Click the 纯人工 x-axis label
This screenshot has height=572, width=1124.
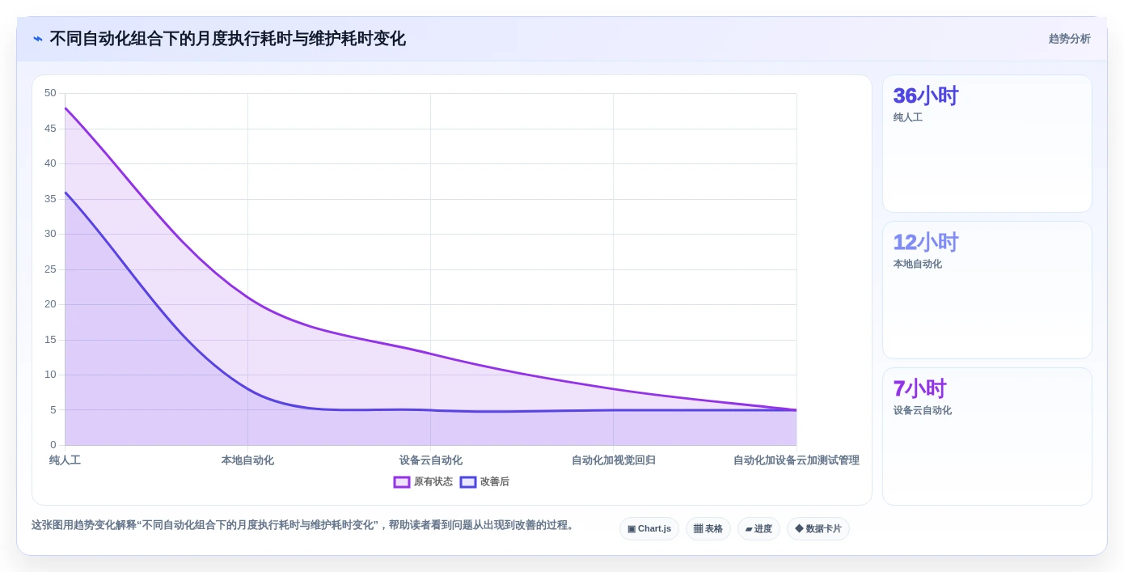(x=65, y=460)
